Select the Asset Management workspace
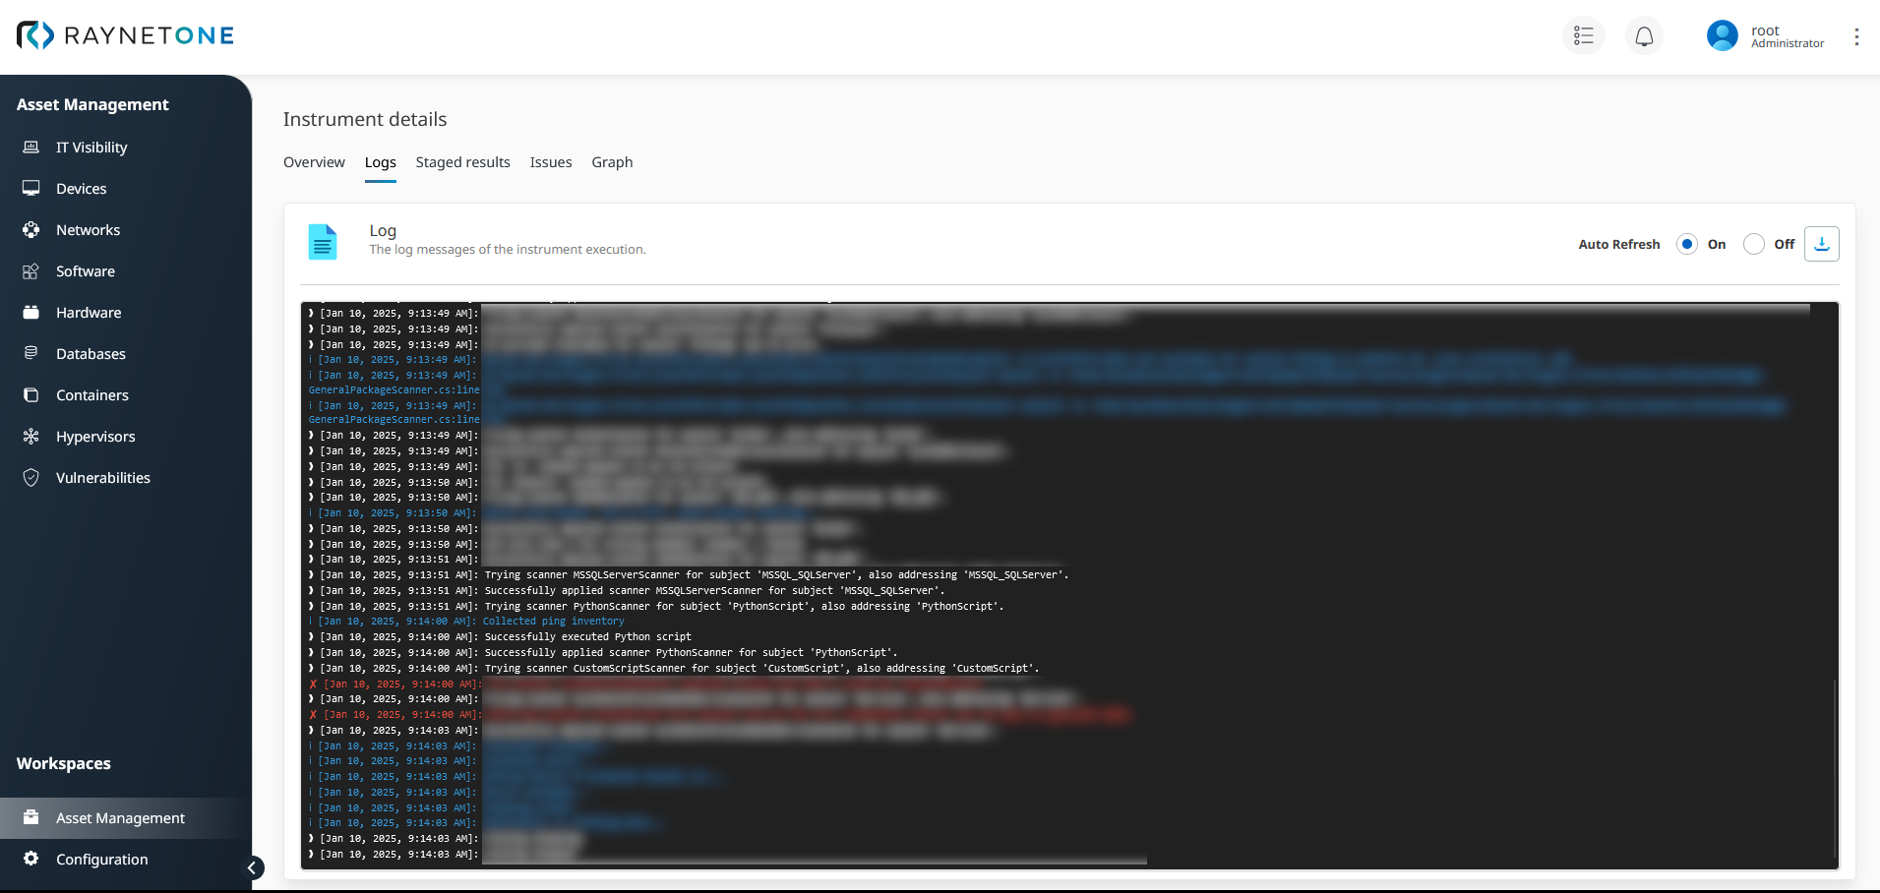 pyautogui.click(x=120, y=818)
